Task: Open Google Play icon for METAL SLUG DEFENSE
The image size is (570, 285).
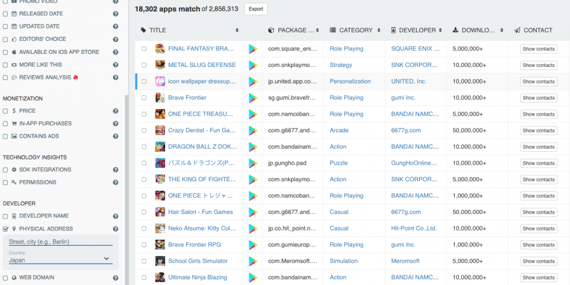Action: click(x=253, y=65)
